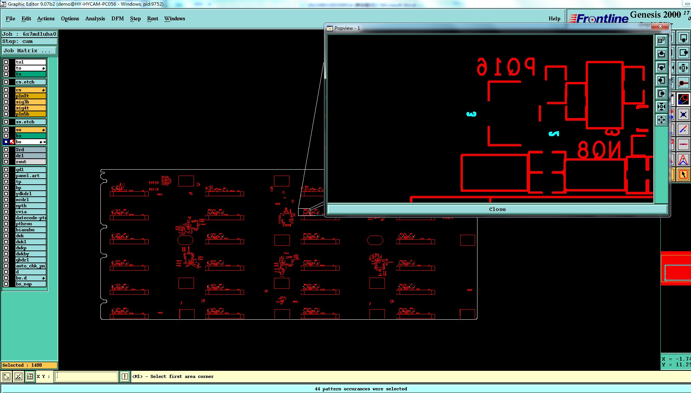
Task: Pan up using the Popview up-arrow icon
Action: (x=661, y=54)
